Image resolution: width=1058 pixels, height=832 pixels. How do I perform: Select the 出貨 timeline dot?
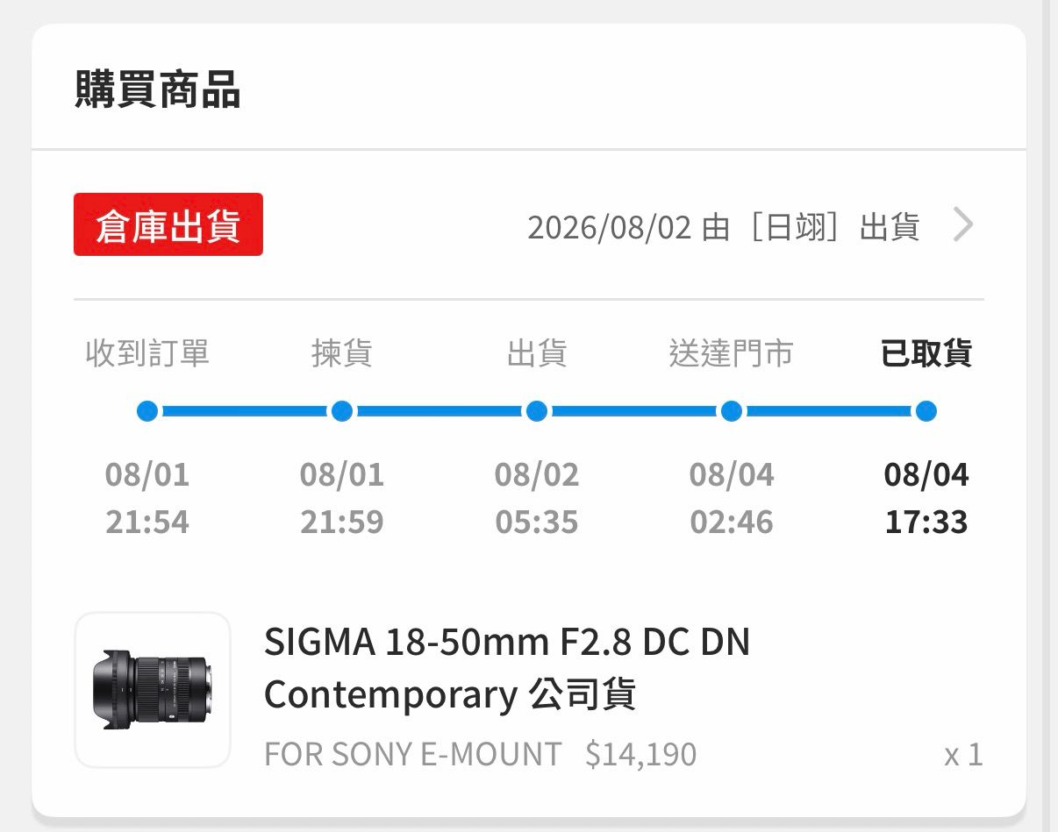coord(537,411)
